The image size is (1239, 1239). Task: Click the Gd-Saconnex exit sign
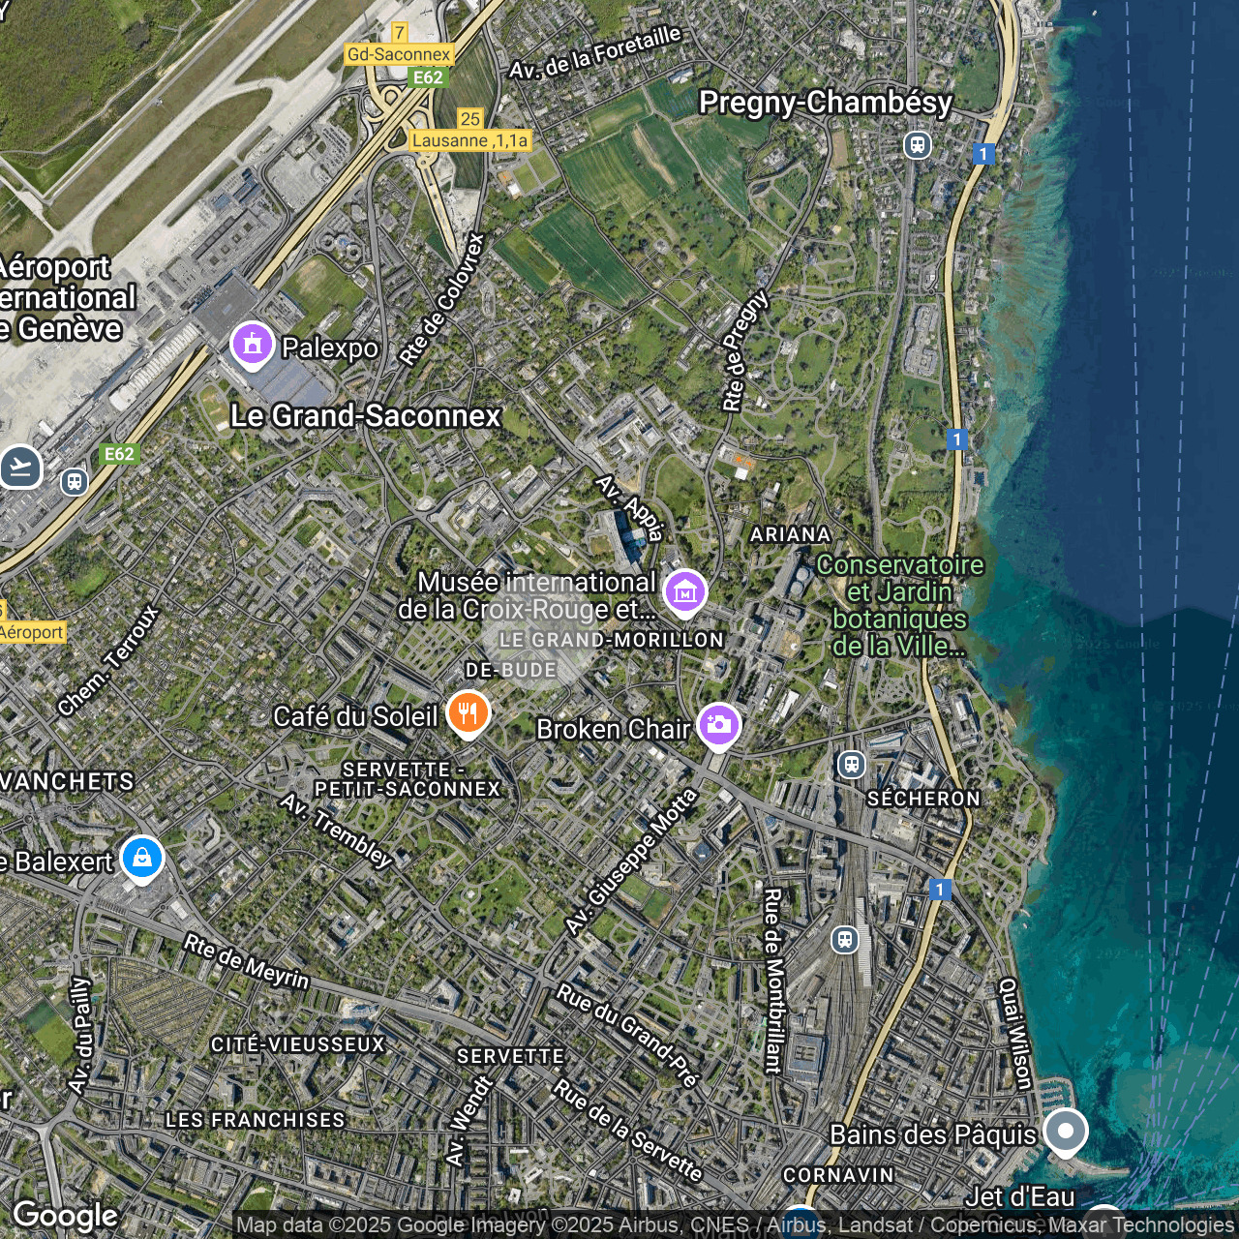tap(399, 54)
